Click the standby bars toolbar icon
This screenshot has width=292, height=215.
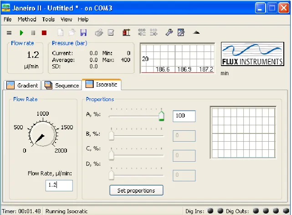click(x=9, y=33)
